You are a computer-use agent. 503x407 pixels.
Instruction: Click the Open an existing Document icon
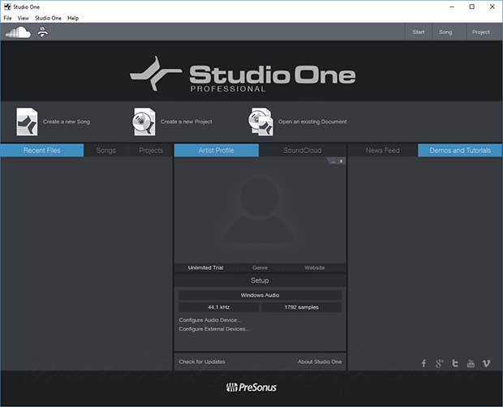tap(260, 122)
